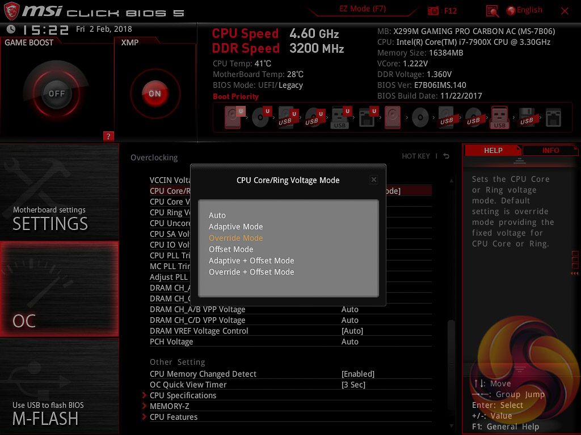Screen dimensions: 581x435
Task: Click the red X exit icon
Action: [x=565, y=11]
